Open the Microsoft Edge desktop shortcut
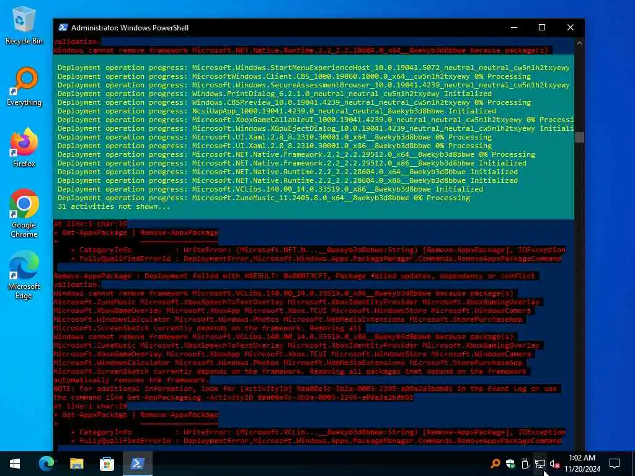This screenshot has width=635, height=476. (x=24, y=275)
